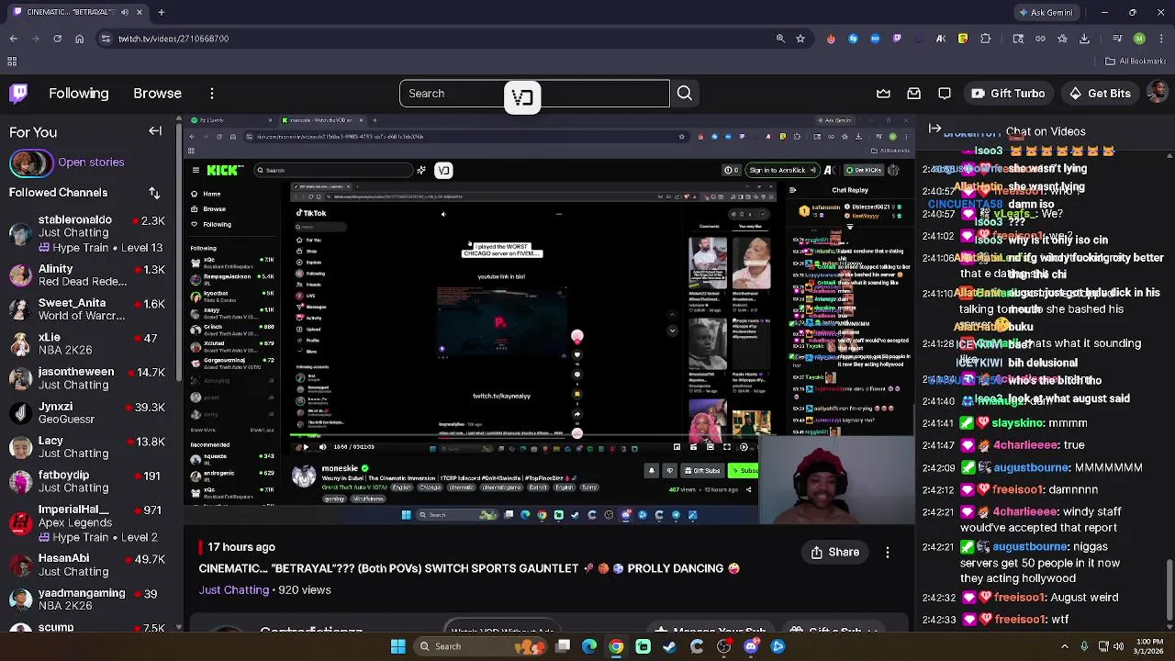Image resolution: width=1175 pixels, height=661 pixels.
Task: Click the Twitch search input field
Action: [x=534, y=94]
